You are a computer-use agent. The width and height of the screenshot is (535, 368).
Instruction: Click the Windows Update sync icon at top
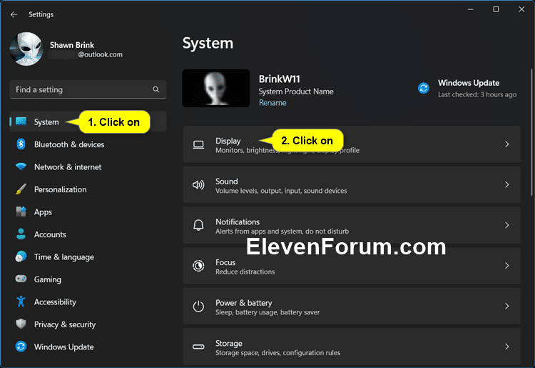(424, 88)
